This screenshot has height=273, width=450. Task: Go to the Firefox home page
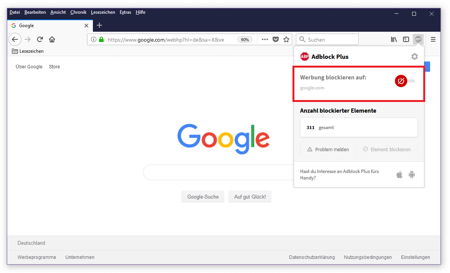52,39
